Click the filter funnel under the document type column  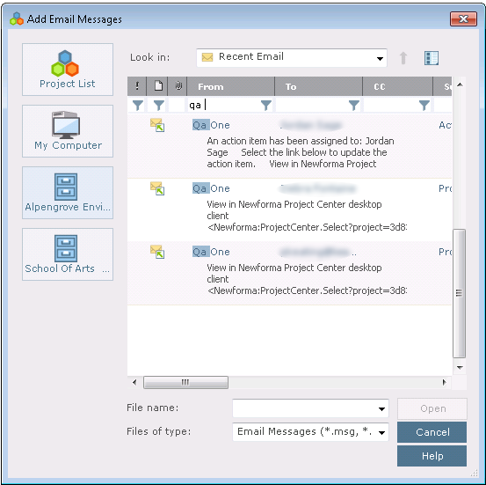tap(159, 106)
